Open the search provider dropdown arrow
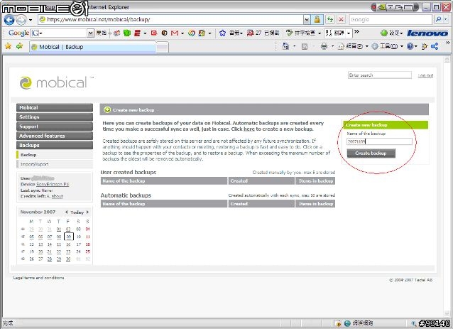Image resolution: width=453 pixels, height=329 pixels. tap(445, 19)
